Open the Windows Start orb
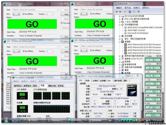This screenshot has width=166, height=125. click(x=6, y=120)
